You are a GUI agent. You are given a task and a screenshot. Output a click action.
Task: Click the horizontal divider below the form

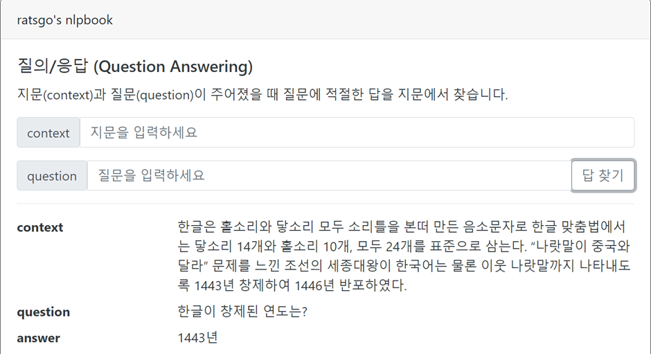(325, 204)
